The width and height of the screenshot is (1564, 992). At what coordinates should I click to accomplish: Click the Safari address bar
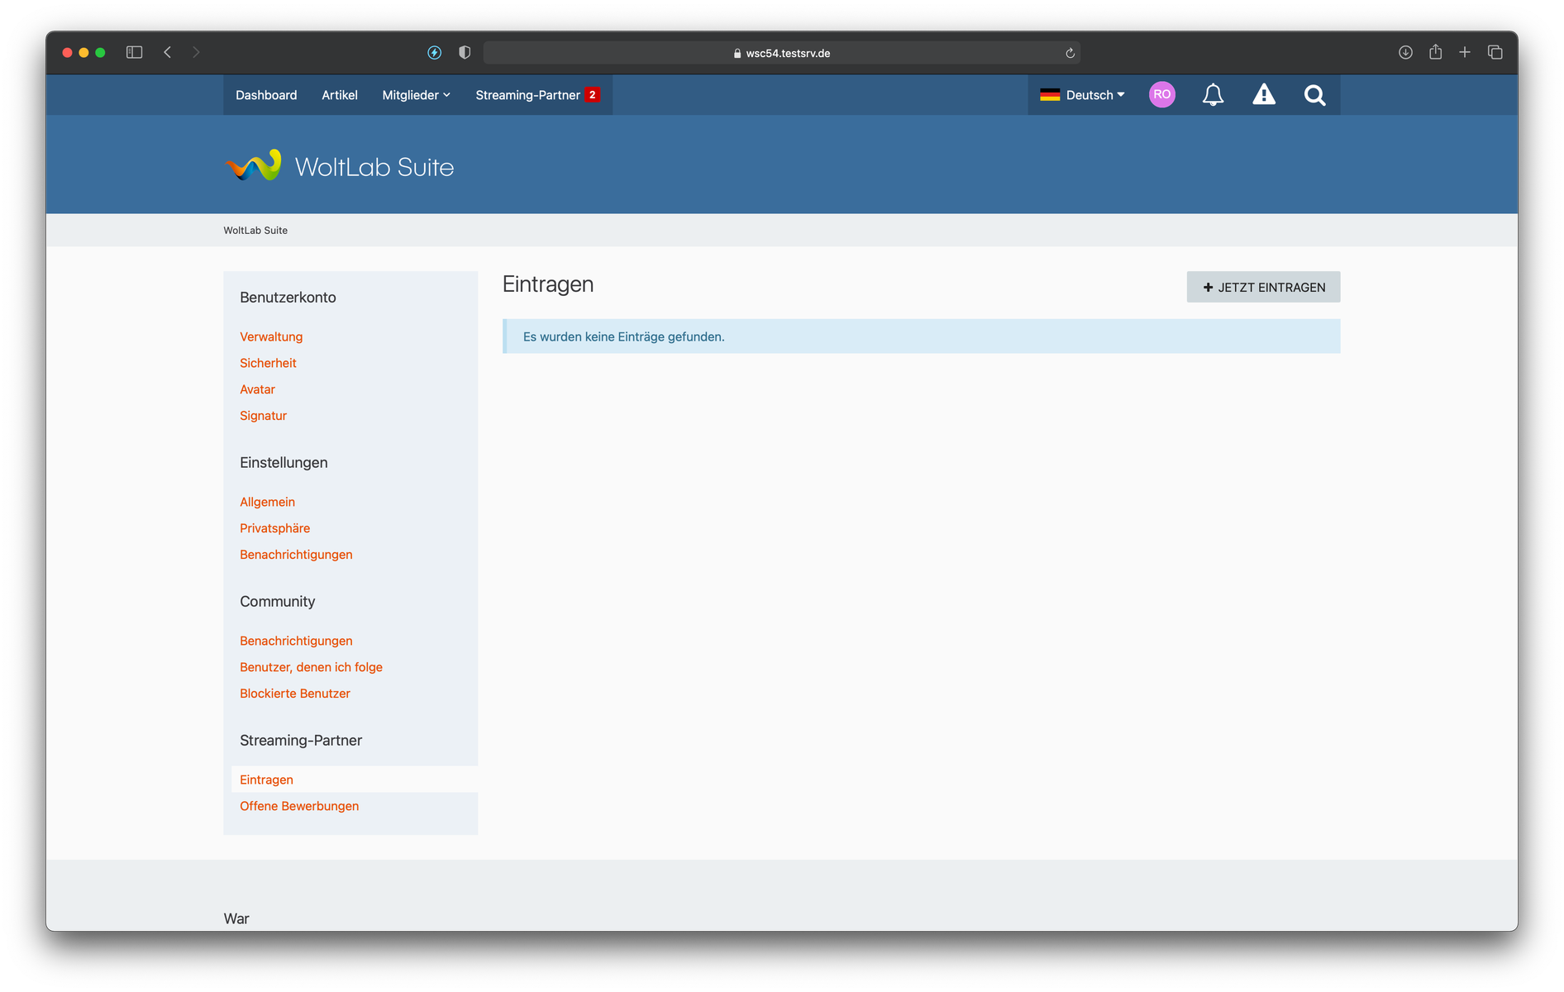coord(781,53)
